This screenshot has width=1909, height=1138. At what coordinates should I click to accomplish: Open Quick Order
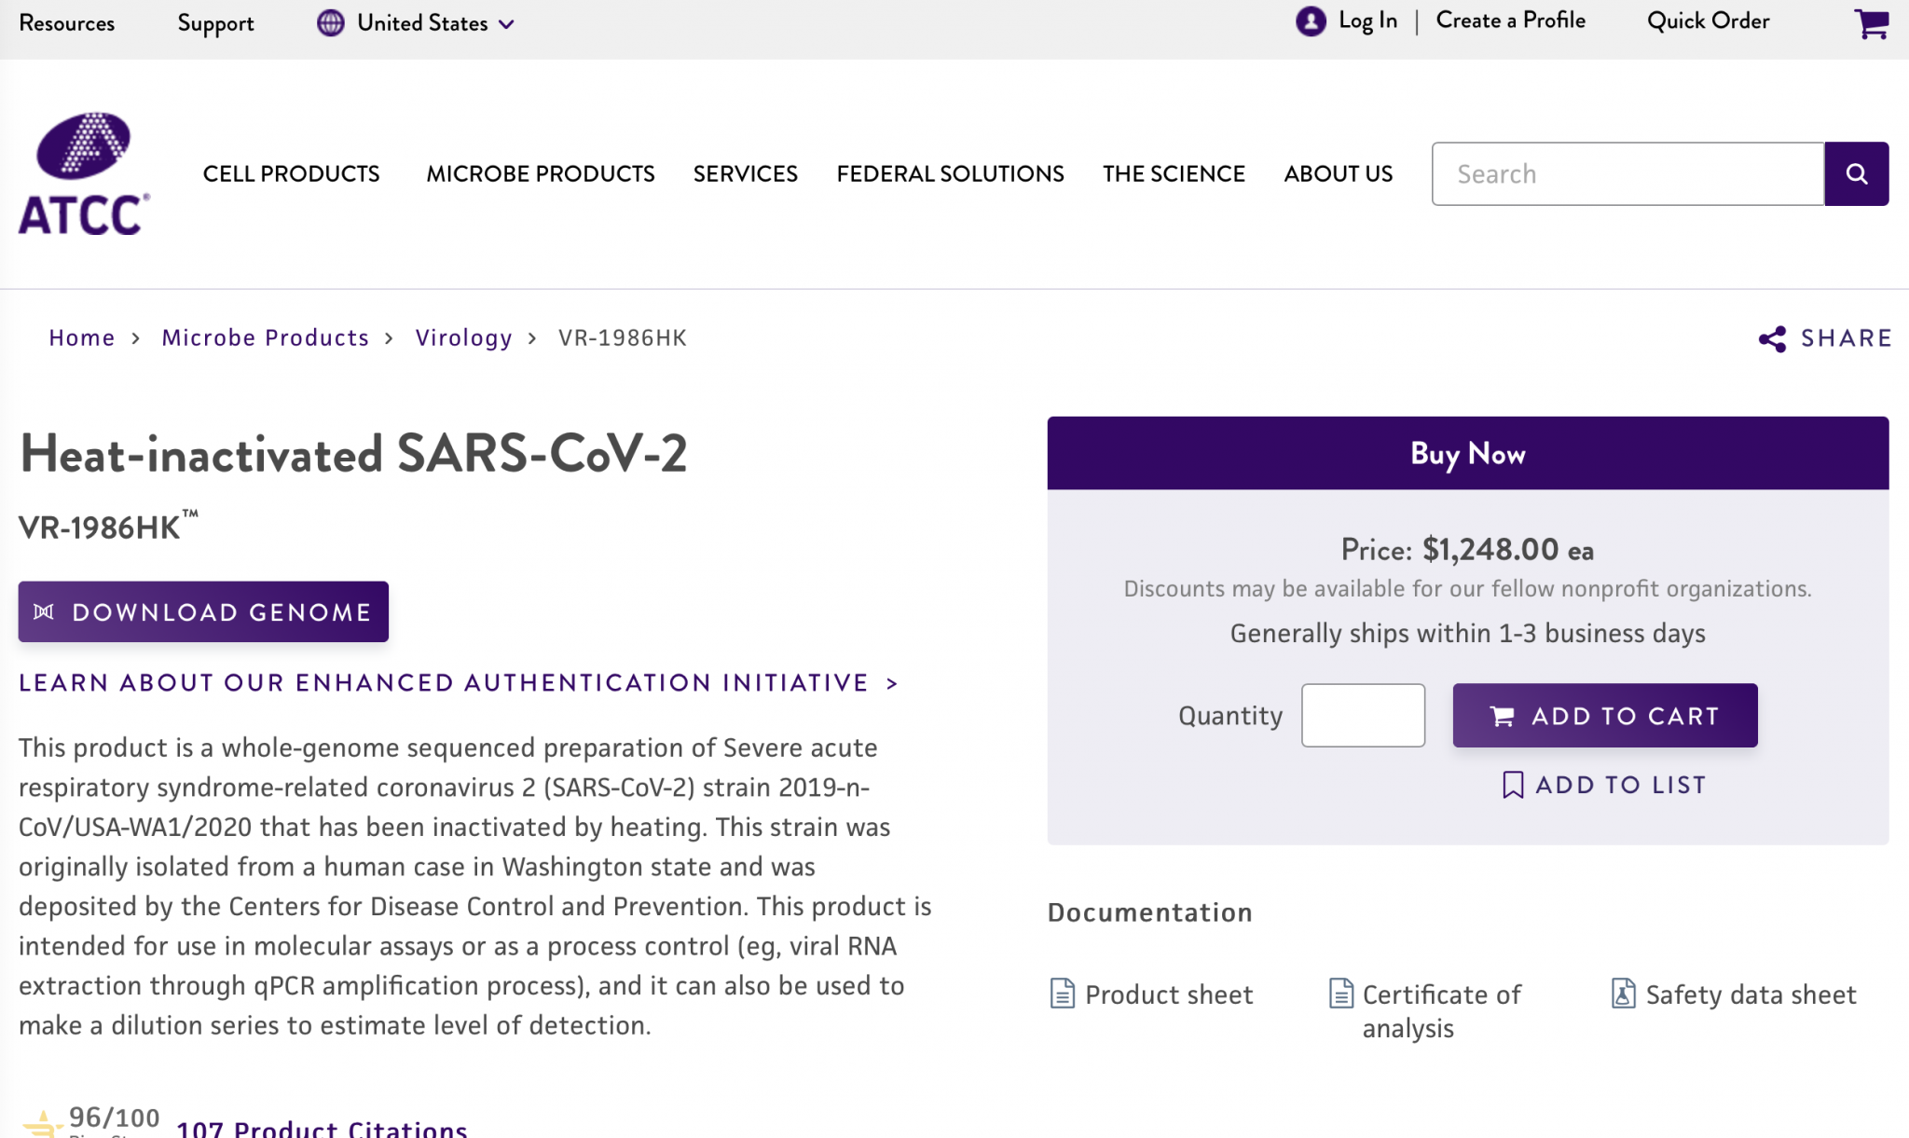(1708, 21)
